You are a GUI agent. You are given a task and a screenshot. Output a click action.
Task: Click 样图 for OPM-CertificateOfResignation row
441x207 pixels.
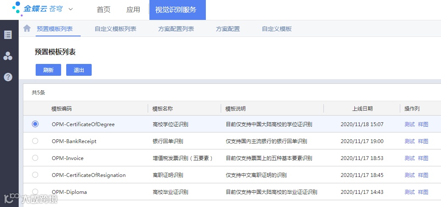pyautogui.click(x=423, y=175)
